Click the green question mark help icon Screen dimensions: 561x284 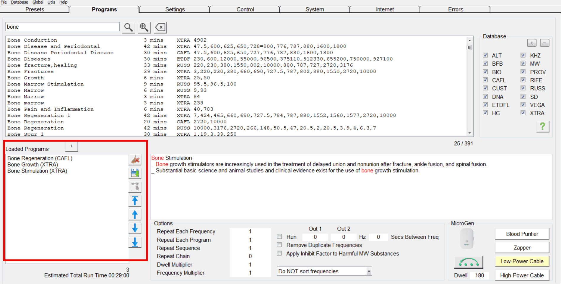click(542, 126)
